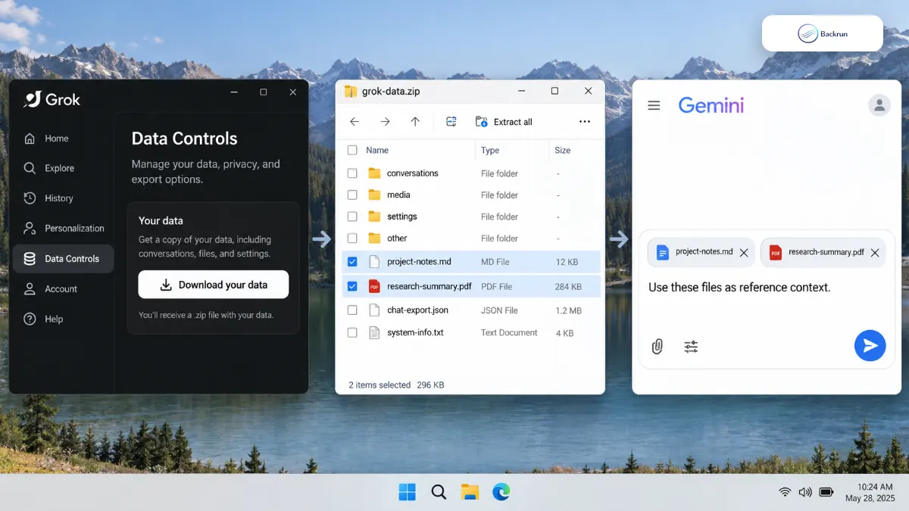The width and height of the screenshot is (909, 511).
Task: Sort by Size column header
Action: coord(562,150)
